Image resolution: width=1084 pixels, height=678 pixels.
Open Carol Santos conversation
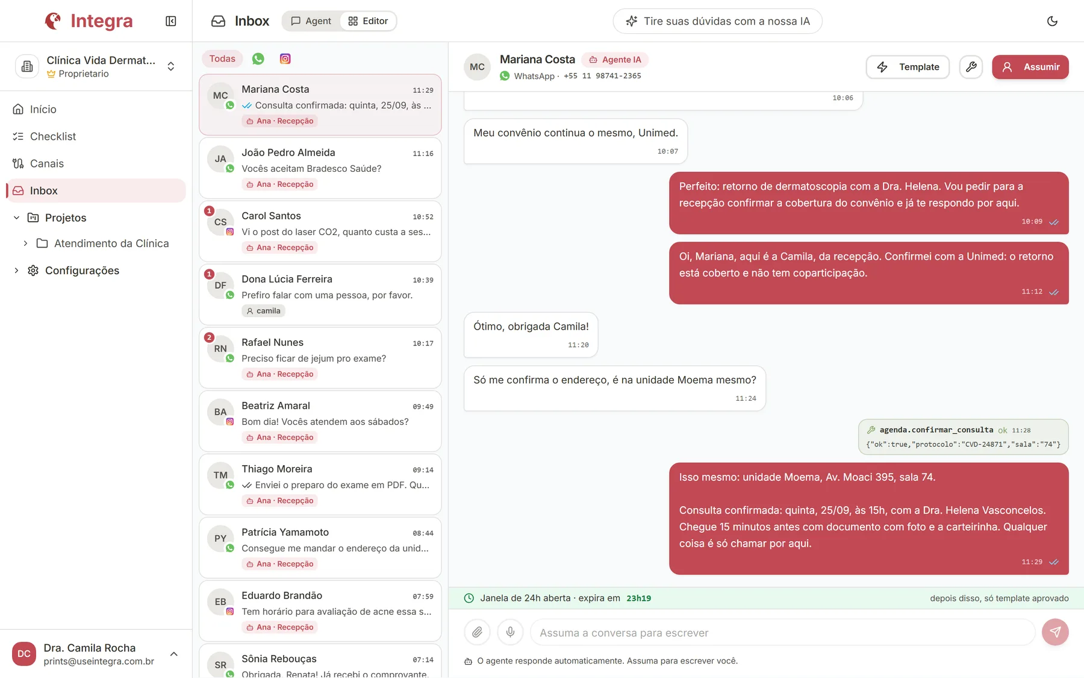pos(320,231)
